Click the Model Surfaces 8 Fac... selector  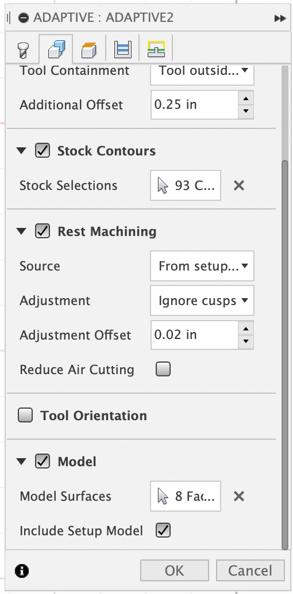click(186, 496)
